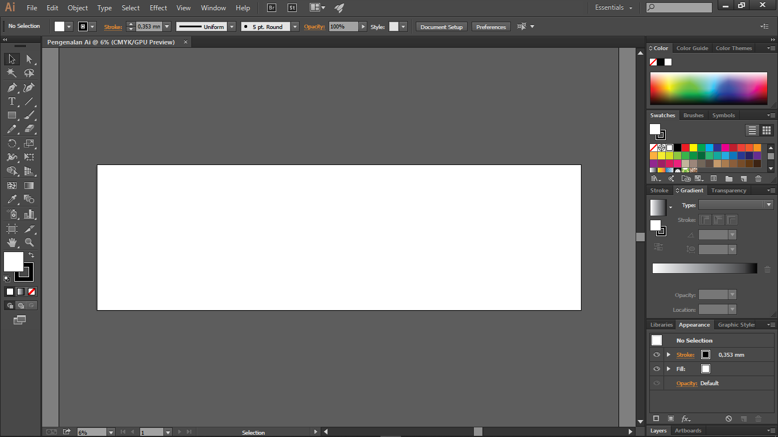778x437 pixels.
Task: Select the Lasso tool
Action: click(x=29, y=73)
